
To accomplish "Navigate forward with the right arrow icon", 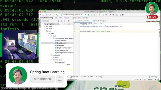I will coord(54,15).
